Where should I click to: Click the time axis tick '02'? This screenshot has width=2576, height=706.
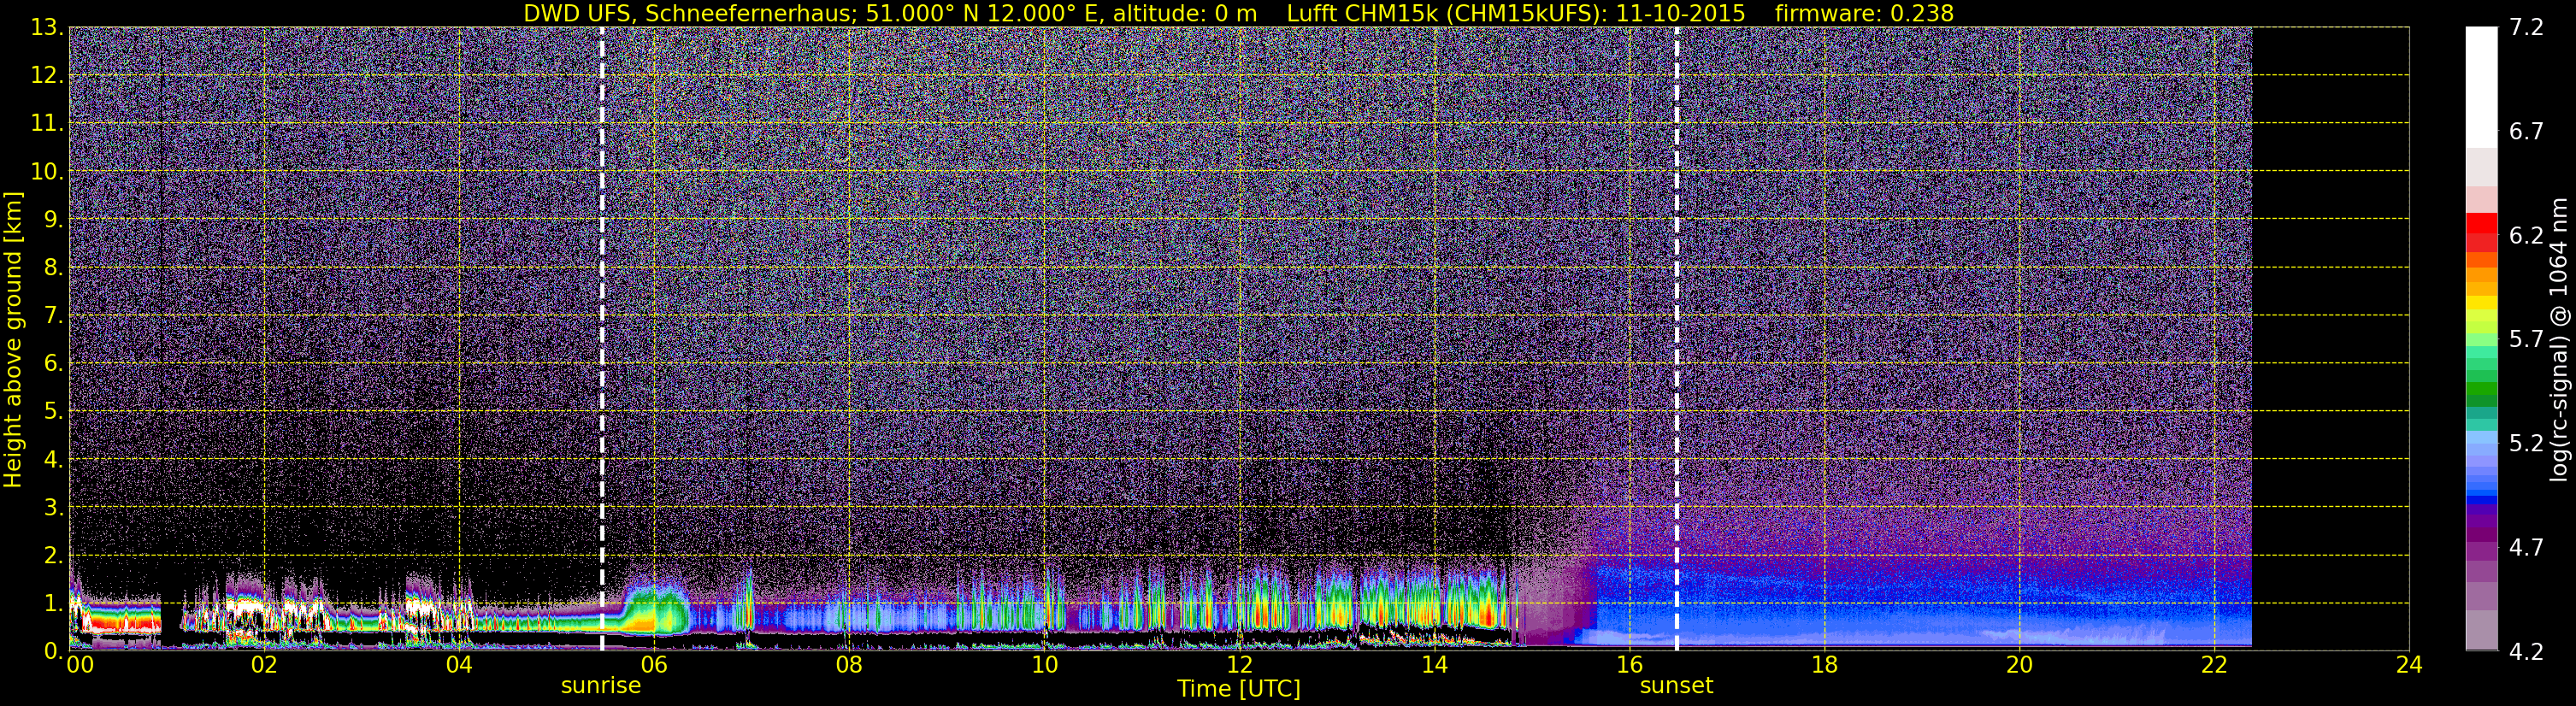click(x=264, y=665)
